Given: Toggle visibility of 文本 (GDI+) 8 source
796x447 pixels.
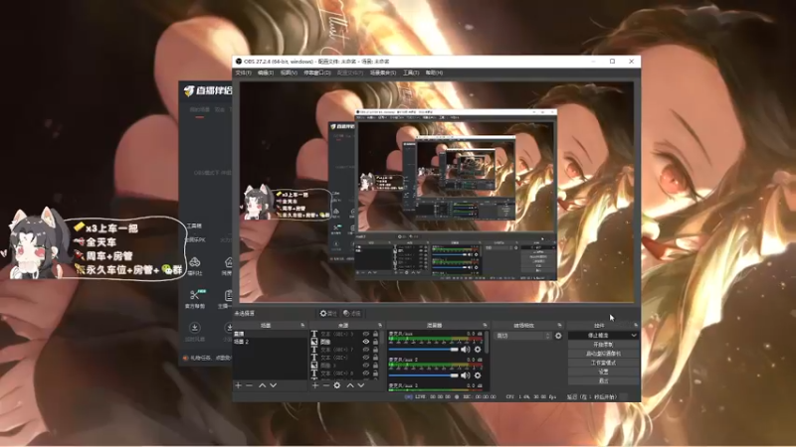Looking at the screenshot, I should [x=365, y=373].
